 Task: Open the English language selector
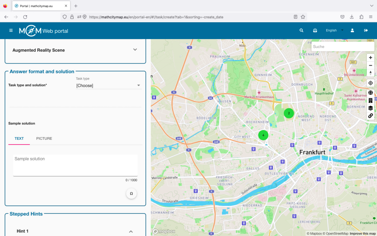click(x=334, y=31)
